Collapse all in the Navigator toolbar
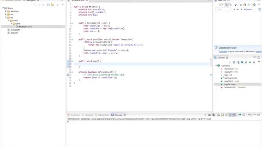The image size is (262, 147). pyautogui.click(x=48, y=5)
